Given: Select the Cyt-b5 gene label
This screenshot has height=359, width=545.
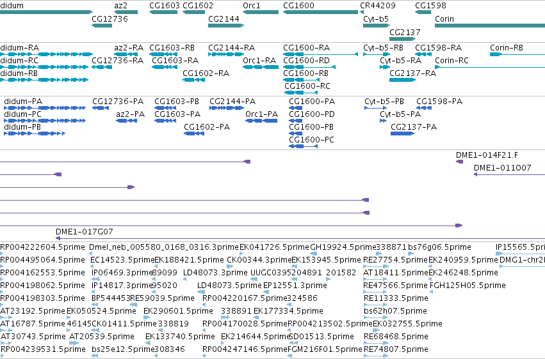Looking at the screenshot, I should coord(376,19).
